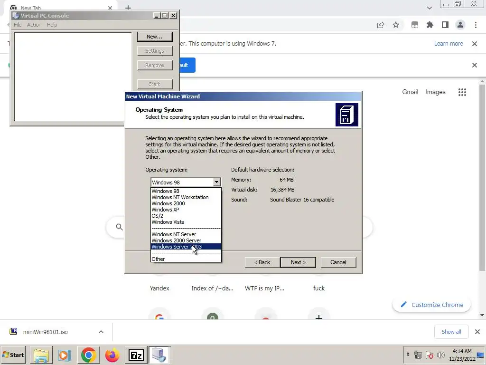Select Windows Vista from the list
Viewport: 486px width, 365px height.
186,222
